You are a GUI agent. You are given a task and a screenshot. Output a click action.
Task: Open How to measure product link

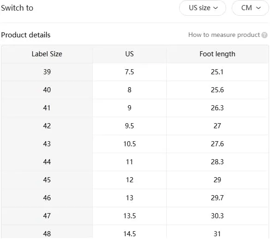pos(224,35)
